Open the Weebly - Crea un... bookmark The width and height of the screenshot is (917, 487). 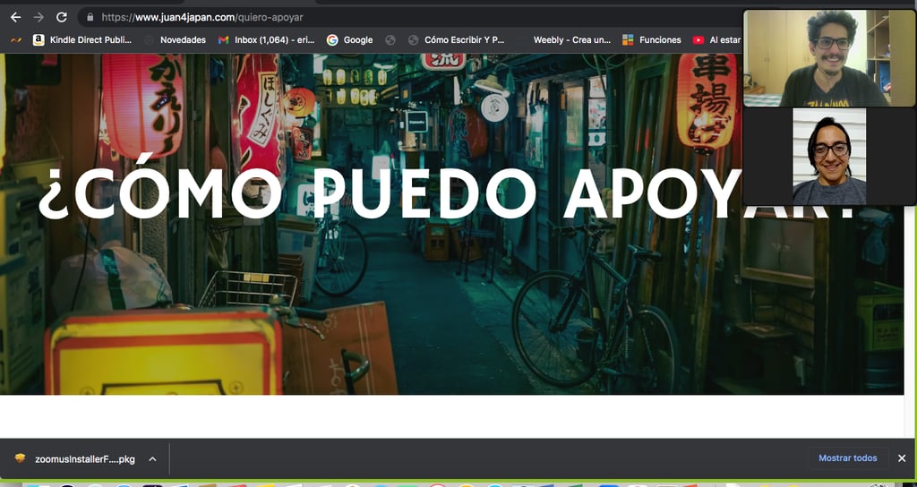coord(572,39)
